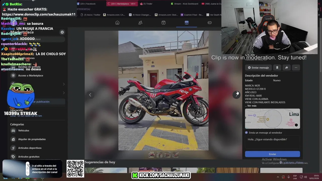Click the Descripción del vendedor heading
Screen dimensions: 322x181
(261, 75)
